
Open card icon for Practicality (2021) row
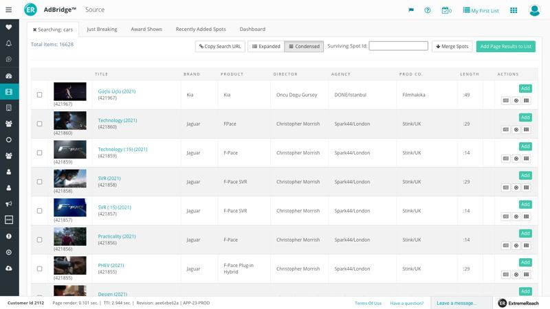505,246
